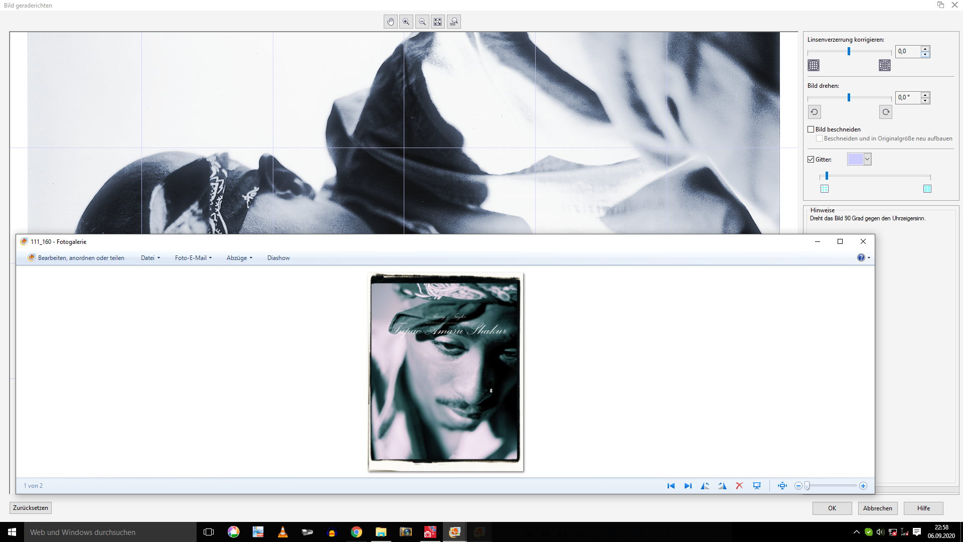Click Web und Windows durchsuchen search box
The width and height of the screenshot is (963, 542).
[110, 532]
